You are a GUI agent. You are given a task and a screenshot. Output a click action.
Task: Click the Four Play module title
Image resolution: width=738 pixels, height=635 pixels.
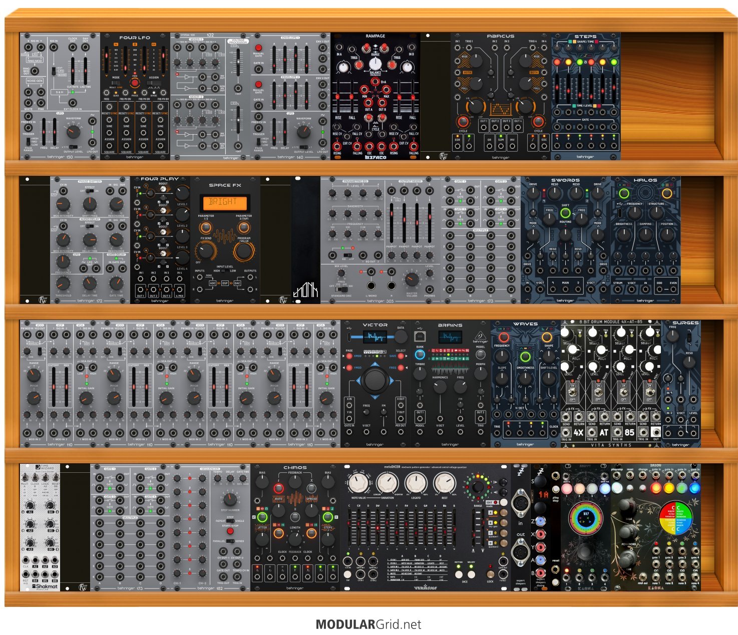point(160,179)
